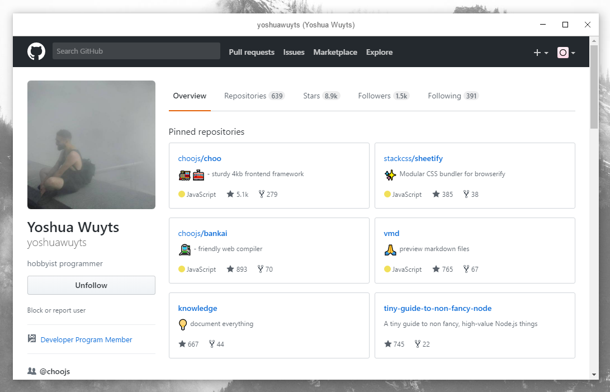This screenshot has height=392, width=610.
Task: Click the vertical scrollbar thumb
Action: point(594,87)
